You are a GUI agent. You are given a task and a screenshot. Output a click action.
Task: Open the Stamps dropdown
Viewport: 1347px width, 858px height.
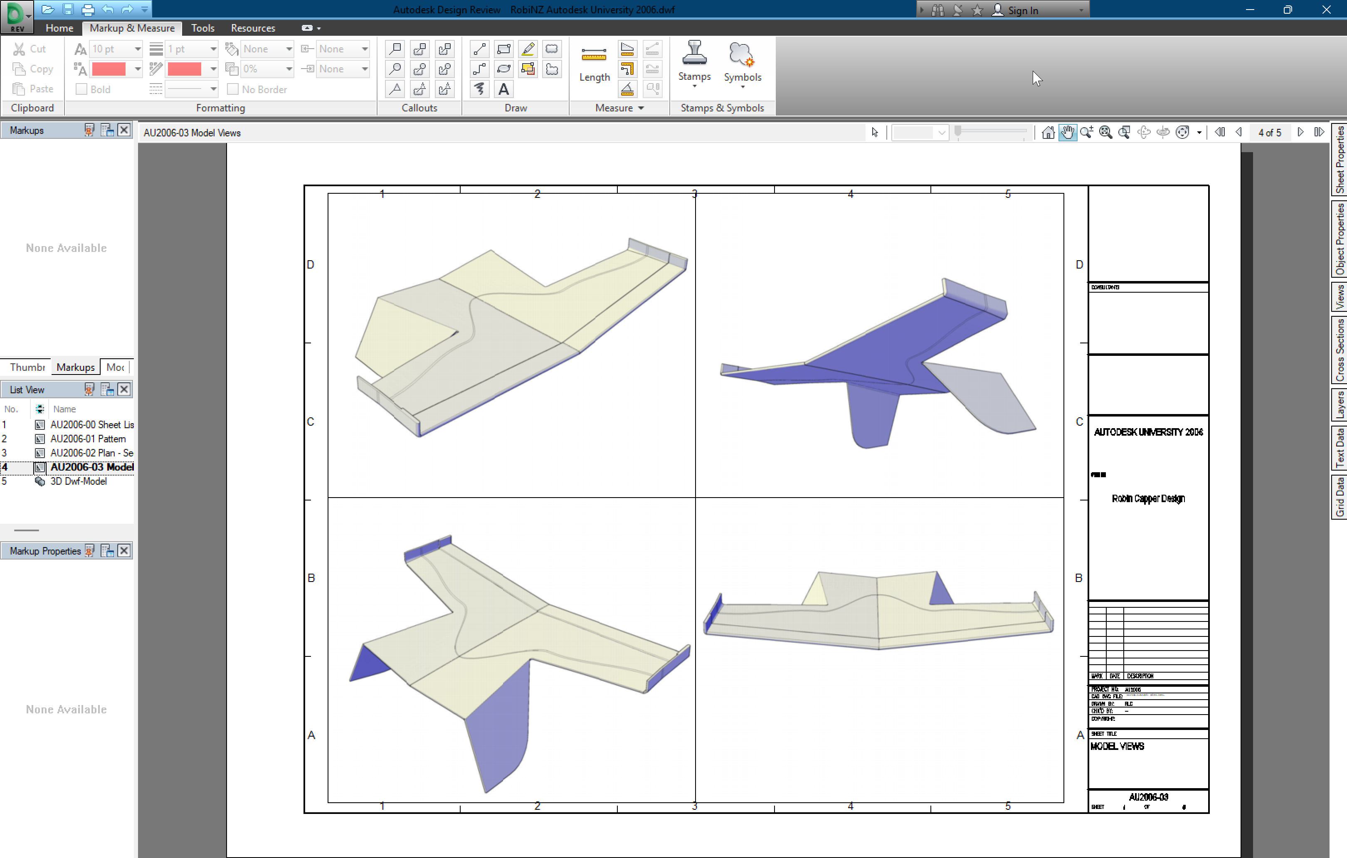pos(694,64)
